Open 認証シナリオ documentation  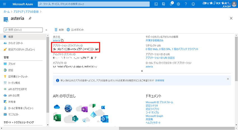[x=152, y=106]
